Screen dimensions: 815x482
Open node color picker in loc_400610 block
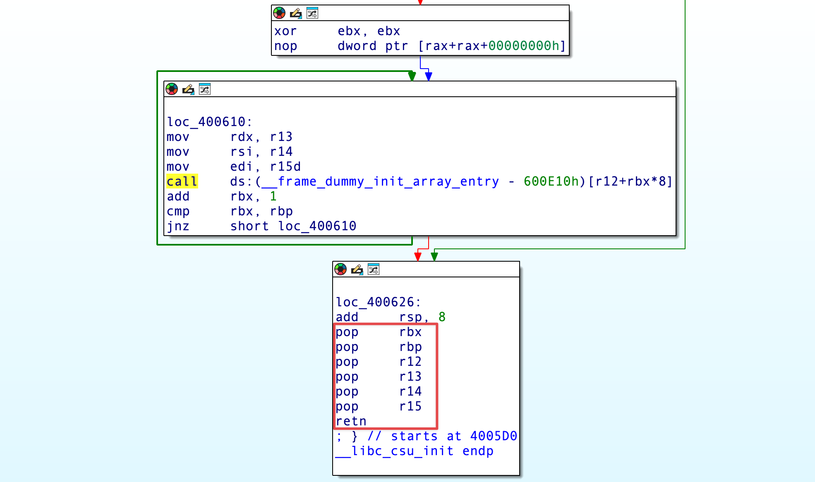tap(172, 89)
